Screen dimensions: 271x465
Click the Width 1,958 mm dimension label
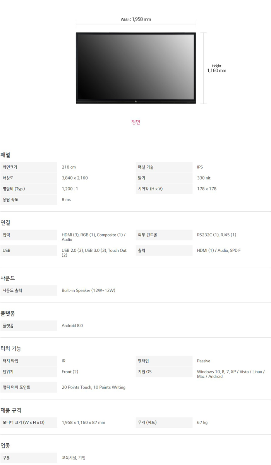click(x=135, y=19)
